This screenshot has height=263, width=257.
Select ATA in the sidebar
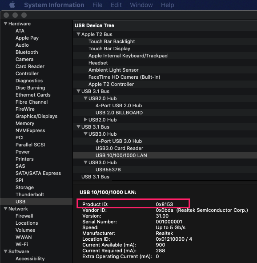pos(20,31)
